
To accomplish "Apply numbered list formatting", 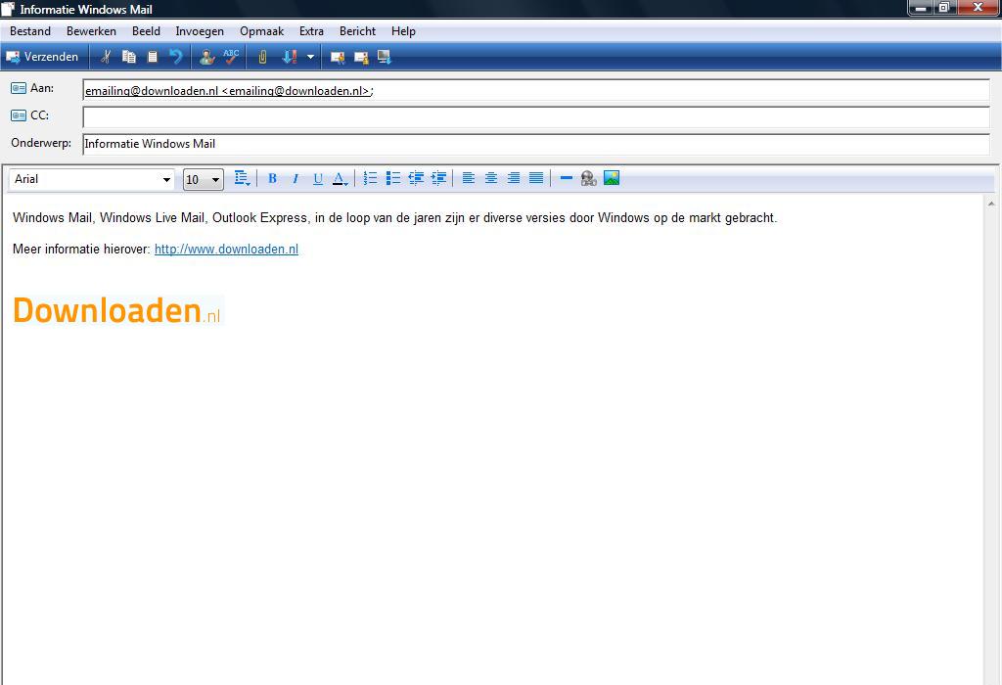I will (x=370, y=178).
